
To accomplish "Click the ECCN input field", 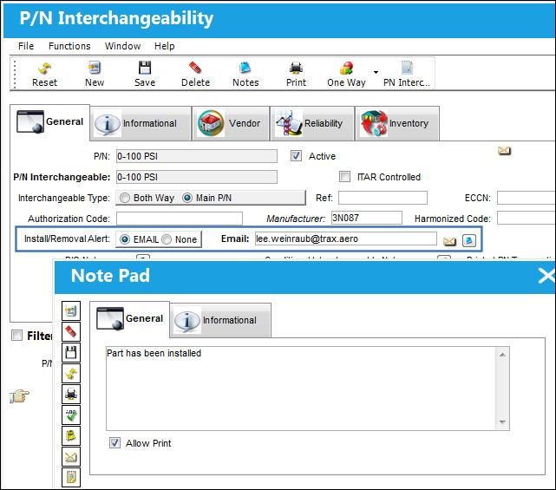I will click(527, 198).
